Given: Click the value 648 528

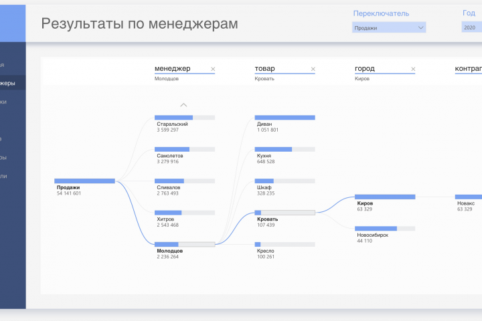Looking at the screenshot, I should coord(266,162).
